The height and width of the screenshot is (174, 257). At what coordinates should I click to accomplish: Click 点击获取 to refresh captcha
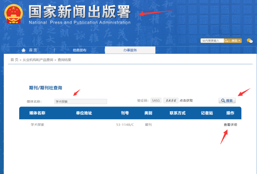coord(186,101)
